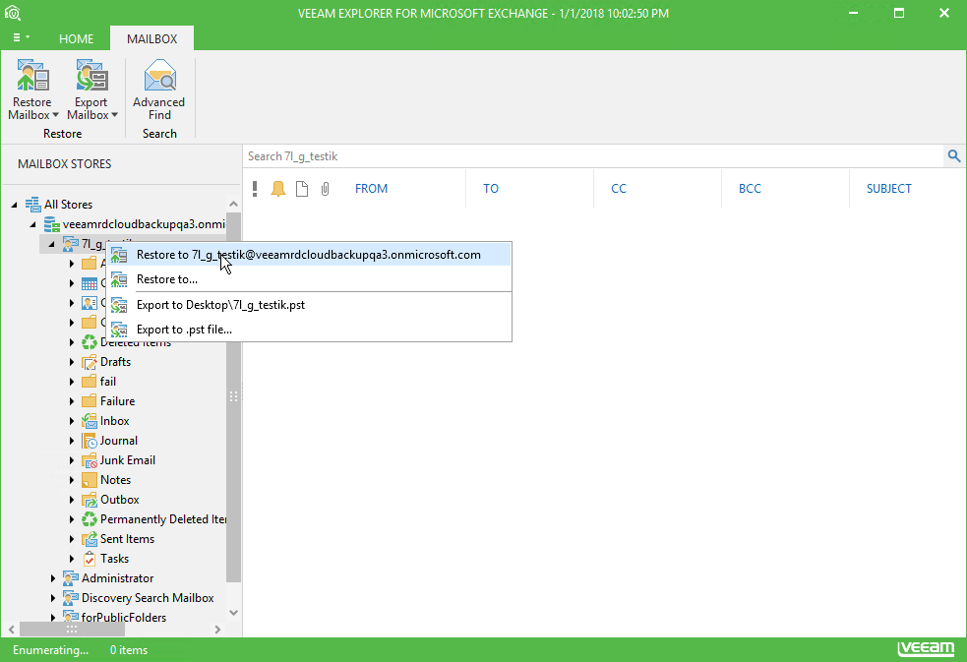This screenshot has height=662, width=967.
Task: Click the Administrator mailbox icon
Action: pyautogui.click(x=71, y=578)
